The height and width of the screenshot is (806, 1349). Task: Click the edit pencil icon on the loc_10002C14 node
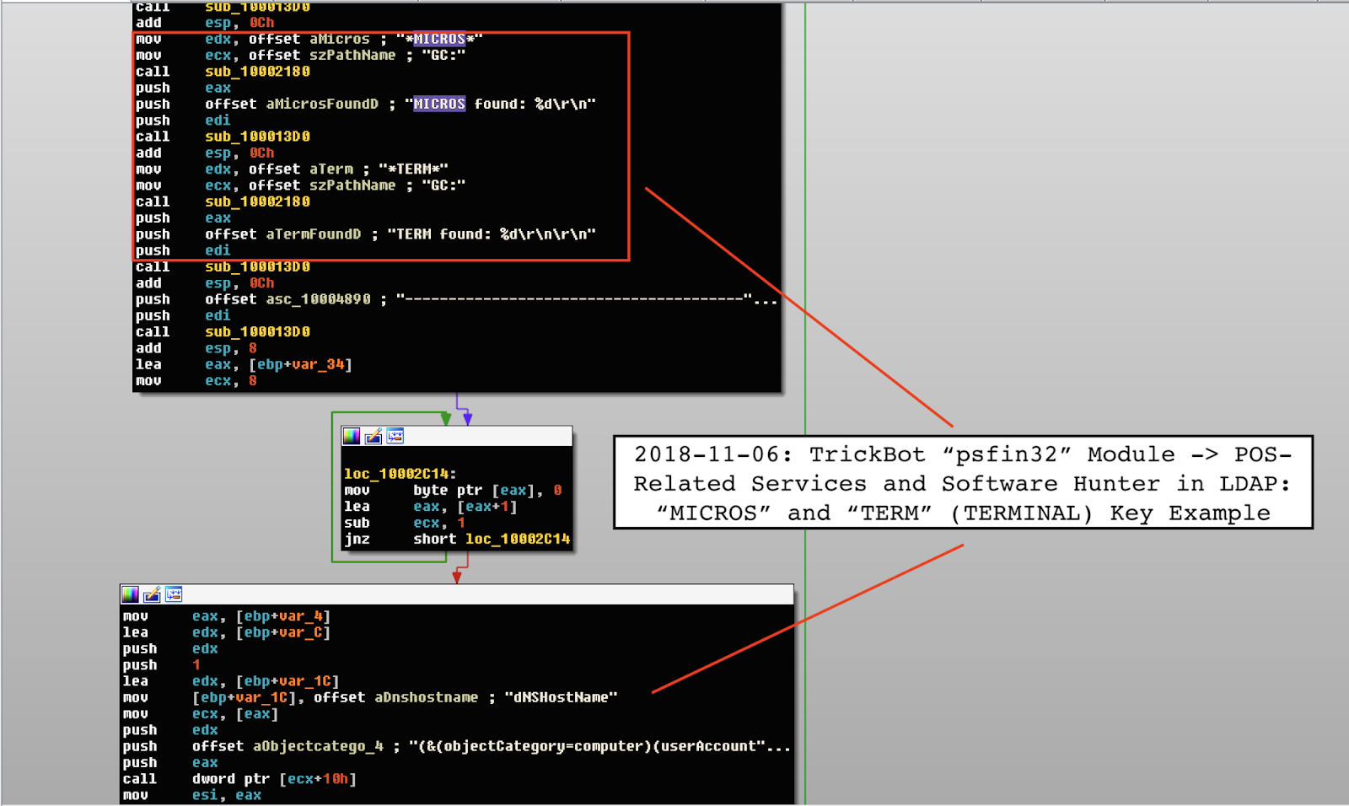pos(374,436)
